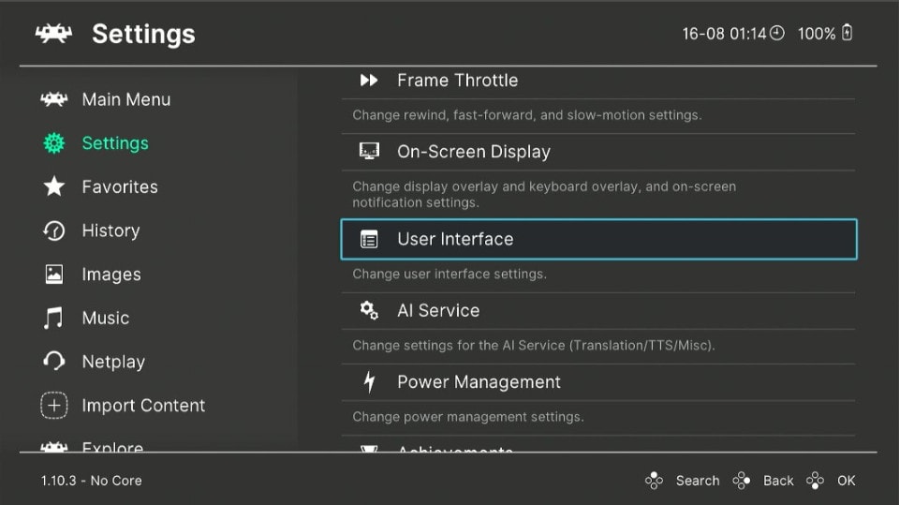Click the "Settings" page title

[143, 34]
